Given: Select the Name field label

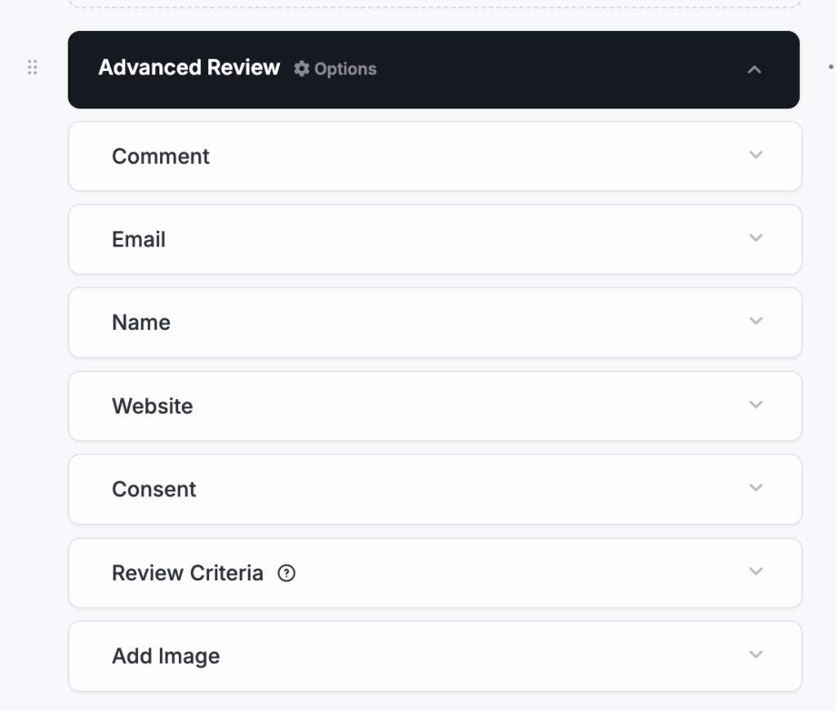Looking at the screenshot, I should [x=141, y=323].
